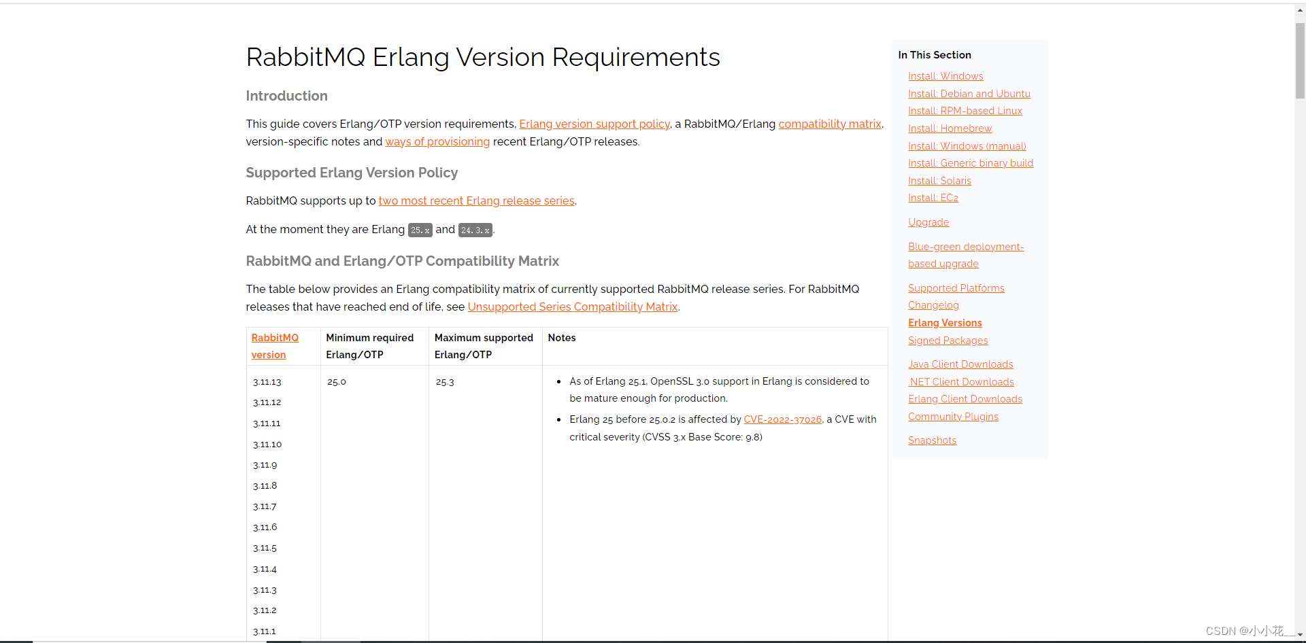Click Supported Erlang Version Policy heading
Image resolution: width=1306 pixels, height=643 pixels.
(352, 173)
